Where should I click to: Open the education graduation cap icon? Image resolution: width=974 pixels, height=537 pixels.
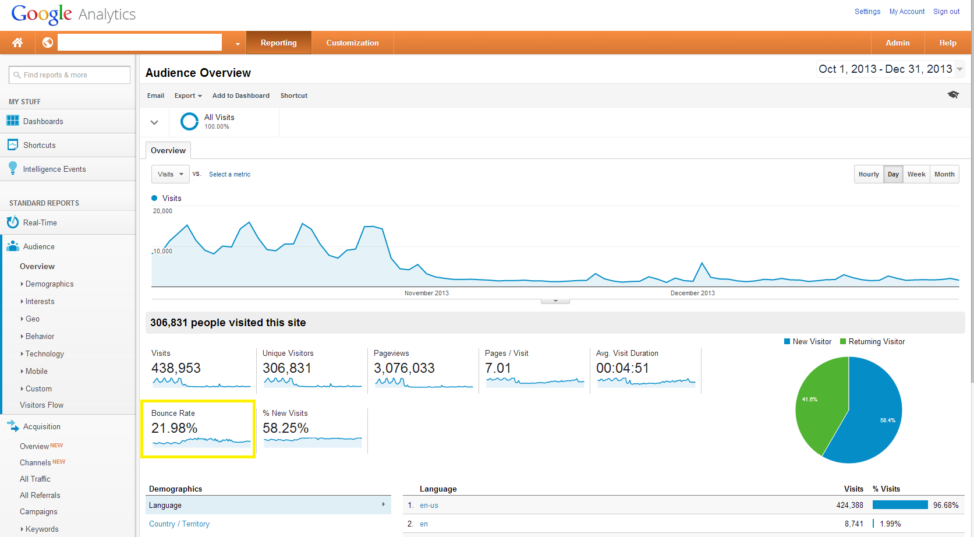pos(953,94)
